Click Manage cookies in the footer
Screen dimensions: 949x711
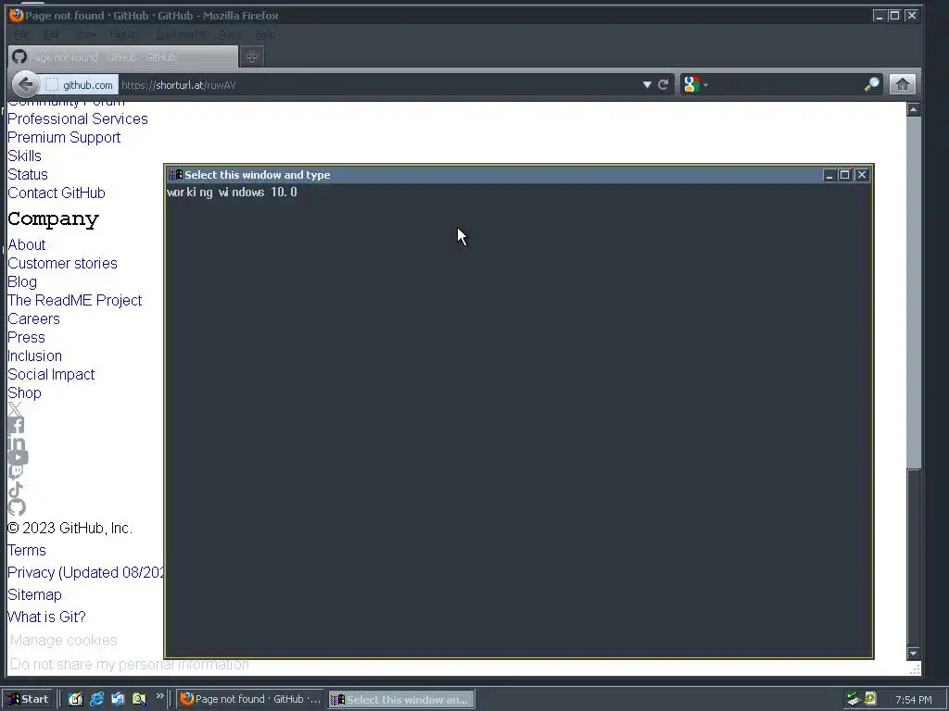pos(64,641)
